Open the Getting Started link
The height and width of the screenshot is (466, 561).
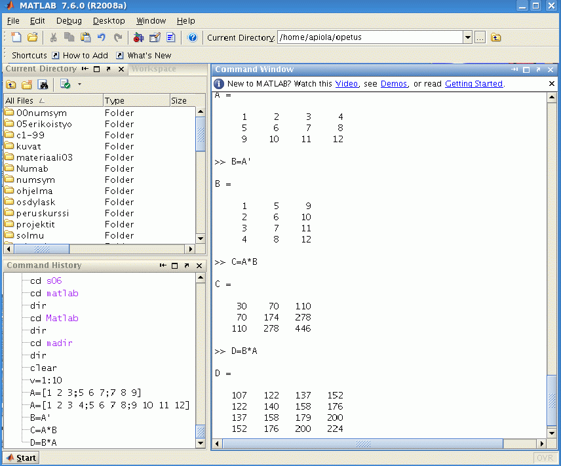coord(473,84)
